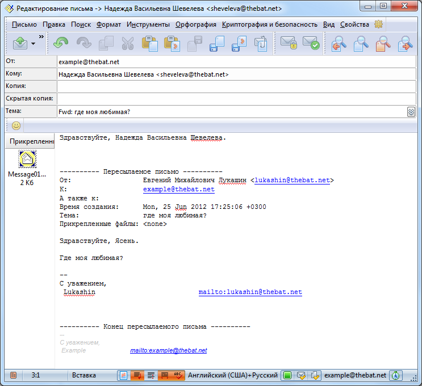422x386 pixels.
Task: Click the Find previous magnifier icon
Action: click(x=339, y=43)
